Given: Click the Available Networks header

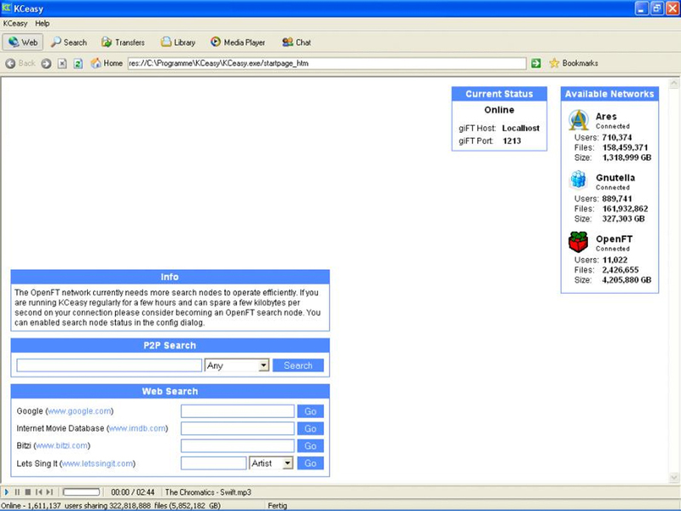Looking at the screenshot, I should click(x=609, y=94).
